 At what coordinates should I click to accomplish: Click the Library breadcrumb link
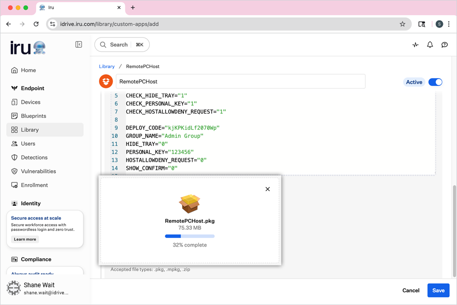tap(107, 67)
